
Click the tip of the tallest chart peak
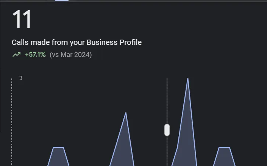pyautogui.click(x=188, y=78)
